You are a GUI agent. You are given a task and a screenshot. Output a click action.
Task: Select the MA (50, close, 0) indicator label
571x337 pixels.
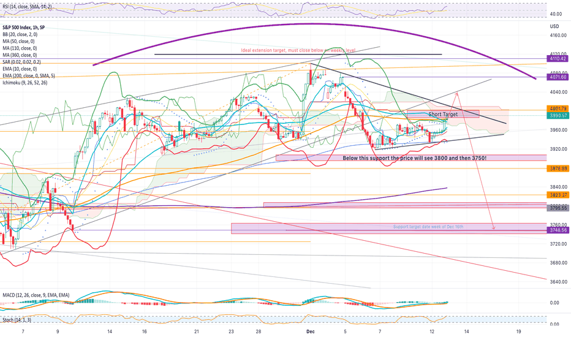(18, 41)
